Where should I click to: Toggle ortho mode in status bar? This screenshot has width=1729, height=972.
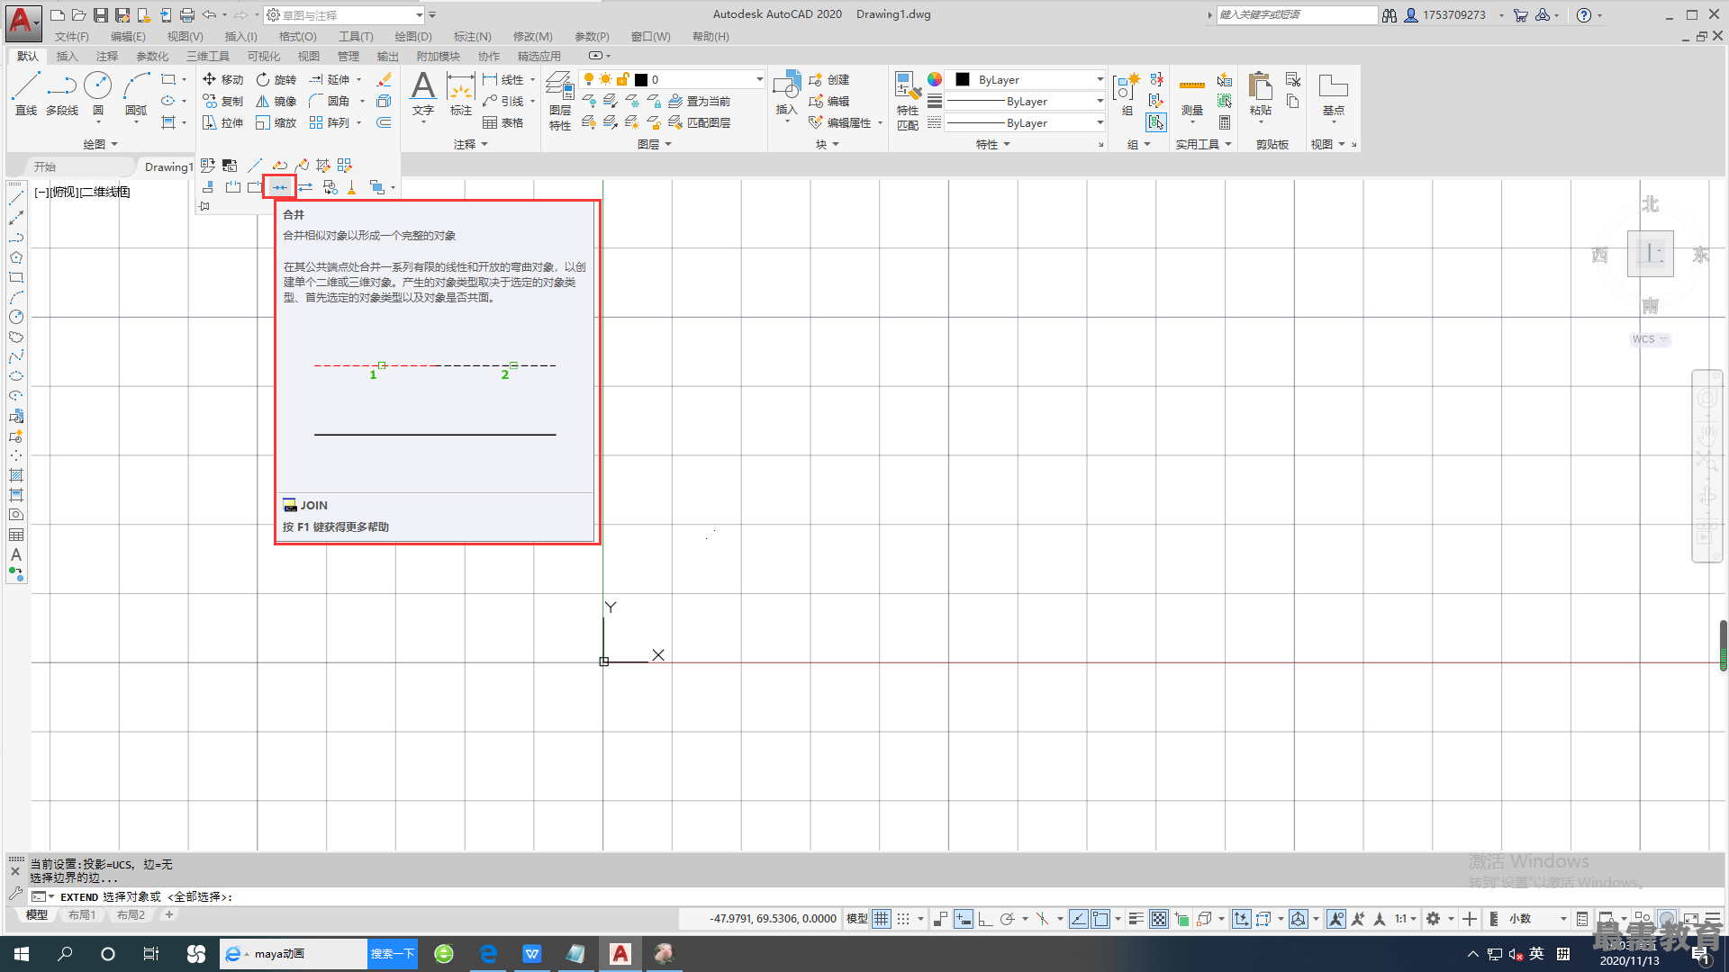pos(985,919)
